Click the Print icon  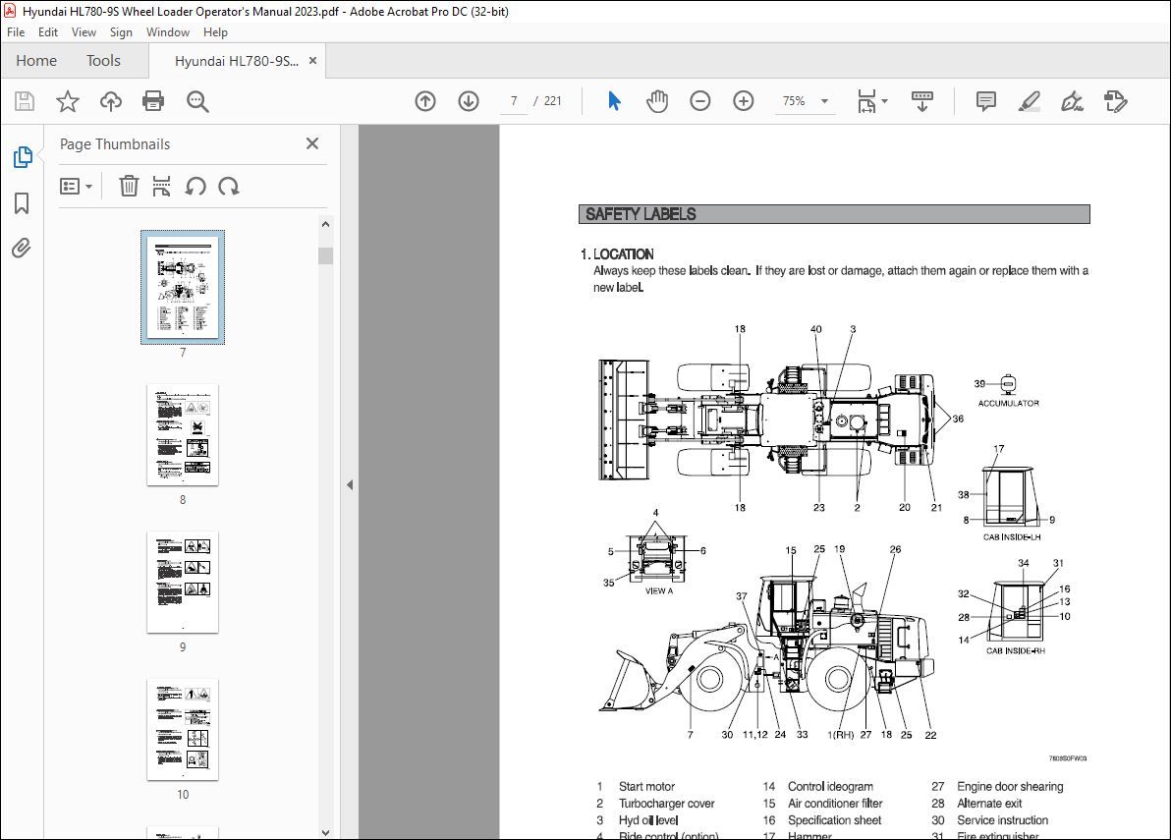click(x=153, y=100)
